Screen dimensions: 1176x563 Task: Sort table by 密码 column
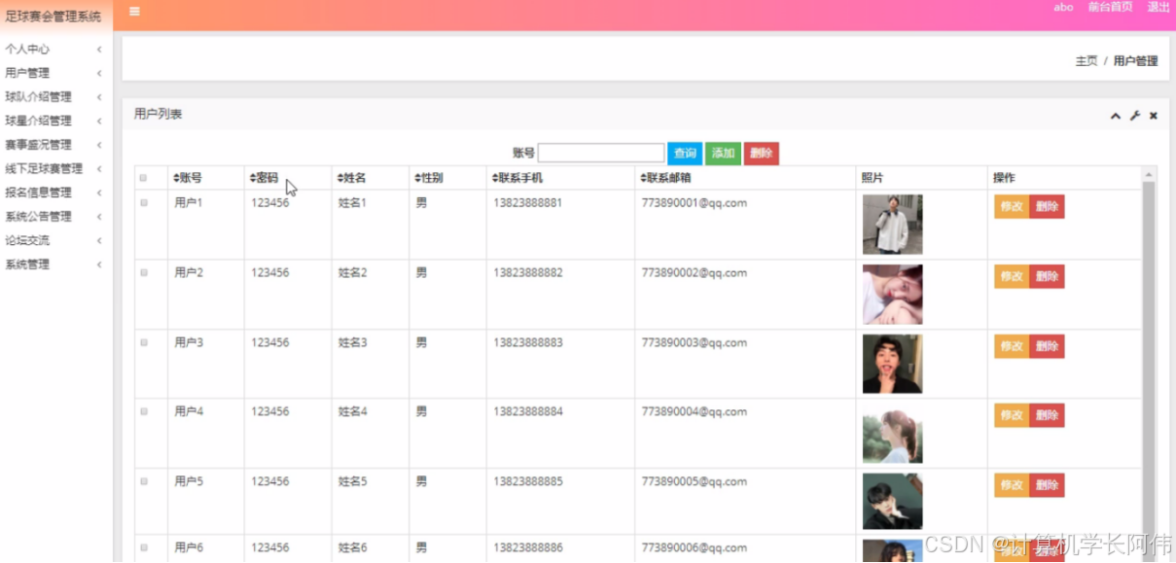264,178
